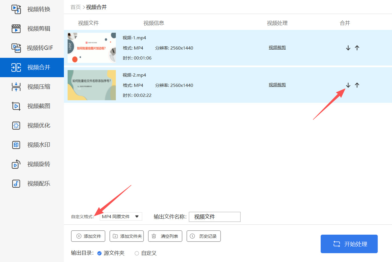Click the 视频水印 watermark icon
This screenshot has width=392, height=262.
[16, 145]
